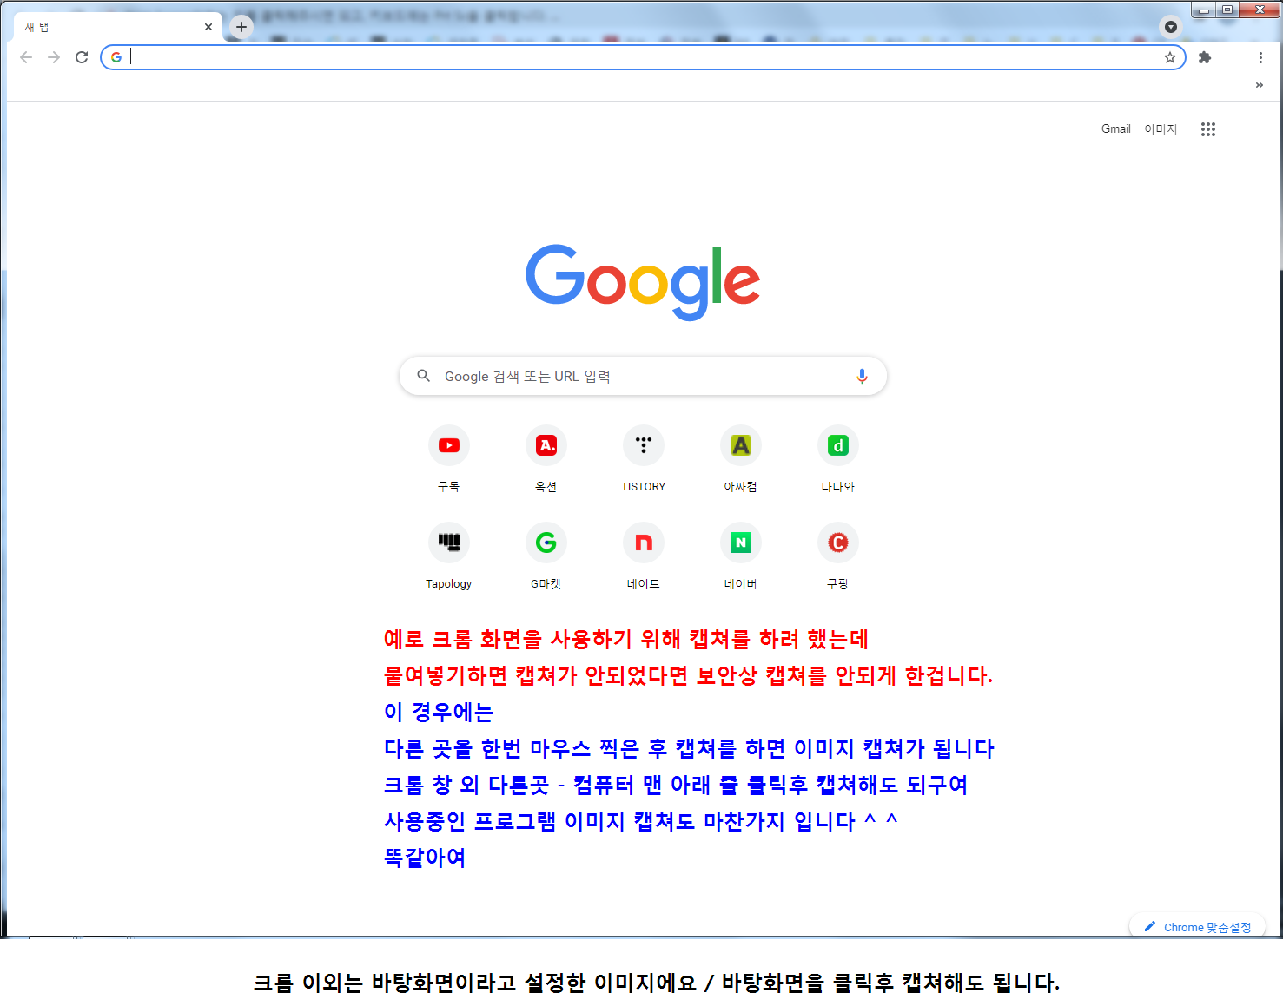Image resolution: width=1283 pixels, height=1006 pixels.
Task: Go forward with the forward arrow
Action: [x=54, y=57]
